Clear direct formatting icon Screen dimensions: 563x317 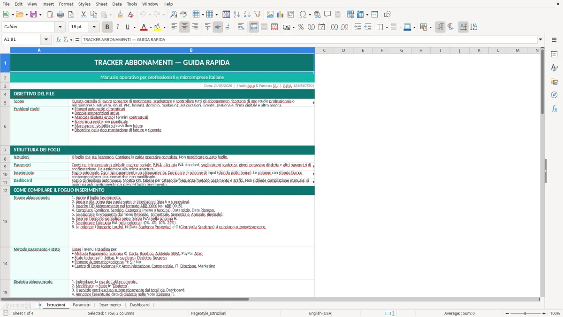(130, 15)
